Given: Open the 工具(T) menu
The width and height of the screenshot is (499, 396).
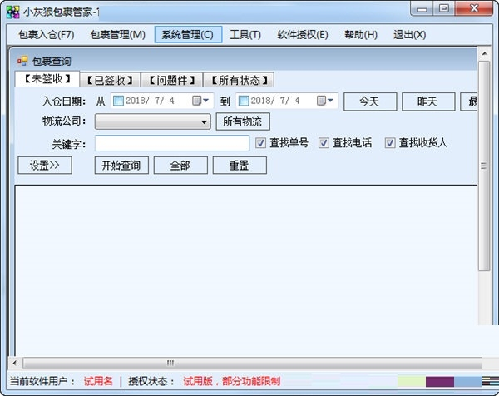Looking at the screenshot, I should point(245,34).
